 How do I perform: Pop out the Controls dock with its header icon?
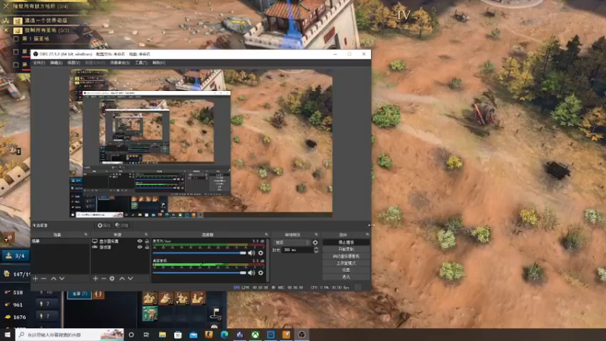click(367, 235)
